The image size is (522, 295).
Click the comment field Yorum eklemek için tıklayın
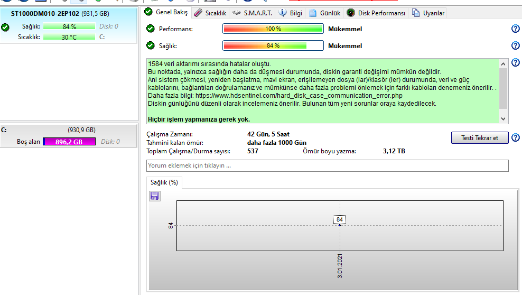pyautogui.click(x=327, y=165)
